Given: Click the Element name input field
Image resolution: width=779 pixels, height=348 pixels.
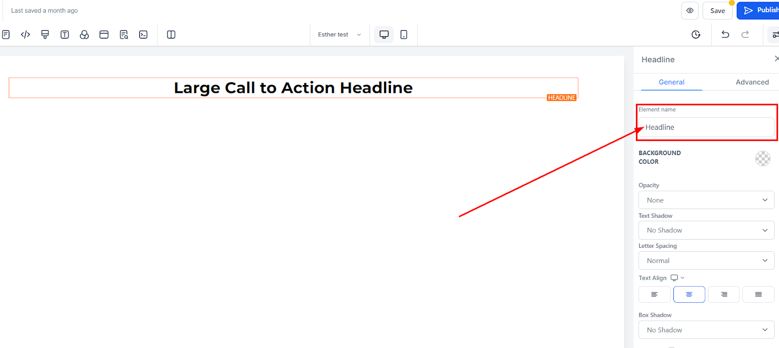Looking at the screenshot, I should tap(706, 127).
